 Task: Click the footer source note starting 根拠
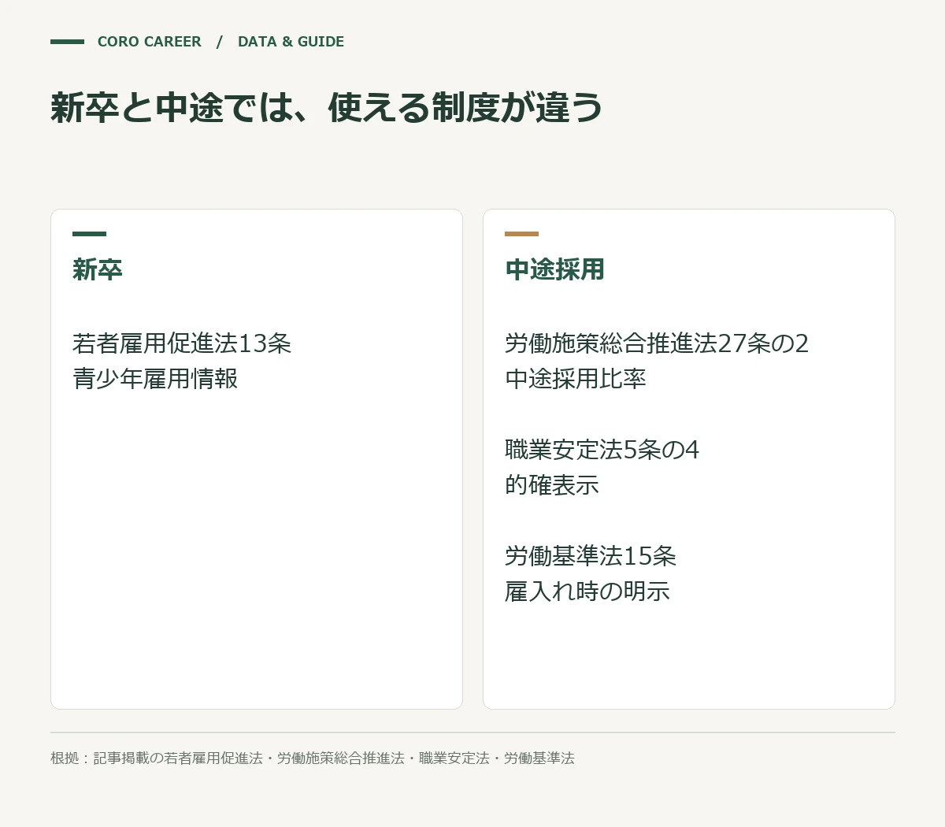[313, 758]
